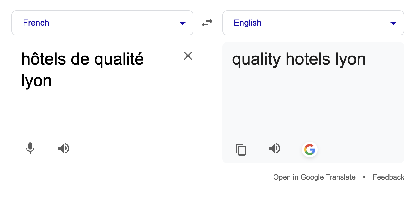
Task: Click the 'hôtels de qualité' text line
Action: point(83,59)
